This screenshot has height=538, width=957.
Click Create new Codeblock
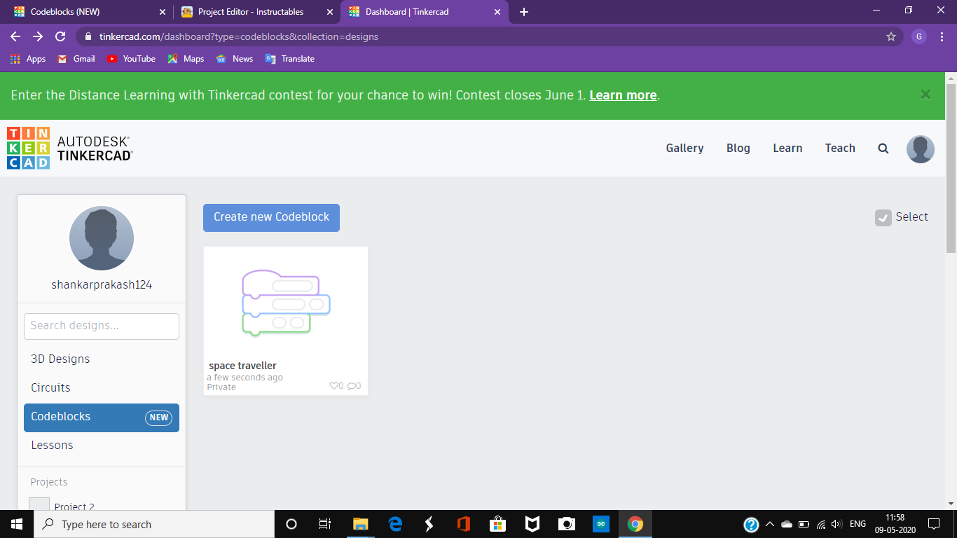pyautogui.click(x=271, y=217)
